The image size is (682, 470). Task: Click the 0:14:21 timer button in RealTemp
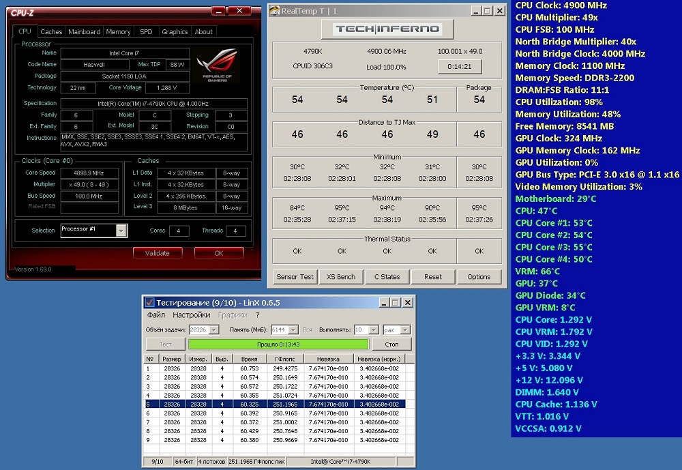pyautogui.click(x=460, y=67)
